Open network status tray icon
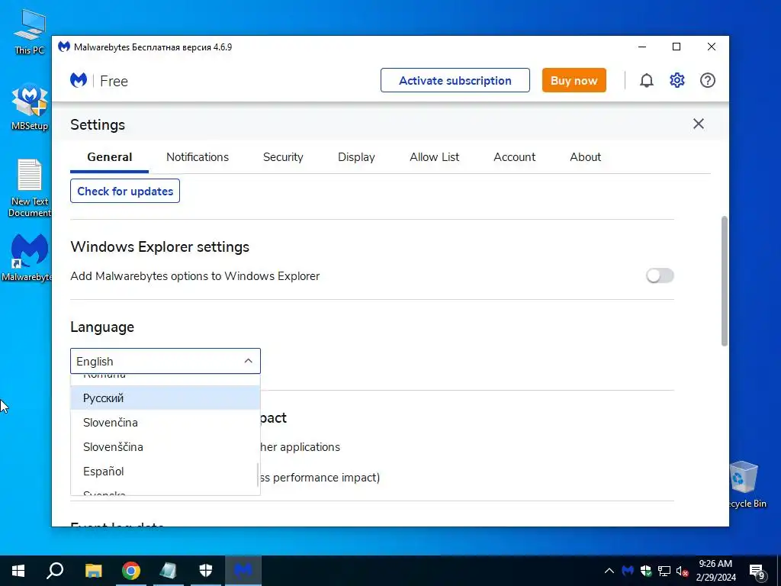The height and width of the screenshot is (586, 781). click(x=664, y=571)
